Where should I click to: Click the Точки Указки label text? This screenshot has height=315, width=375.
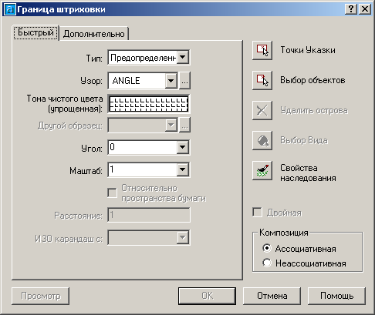pyautogui.click(x=308, y=50)
